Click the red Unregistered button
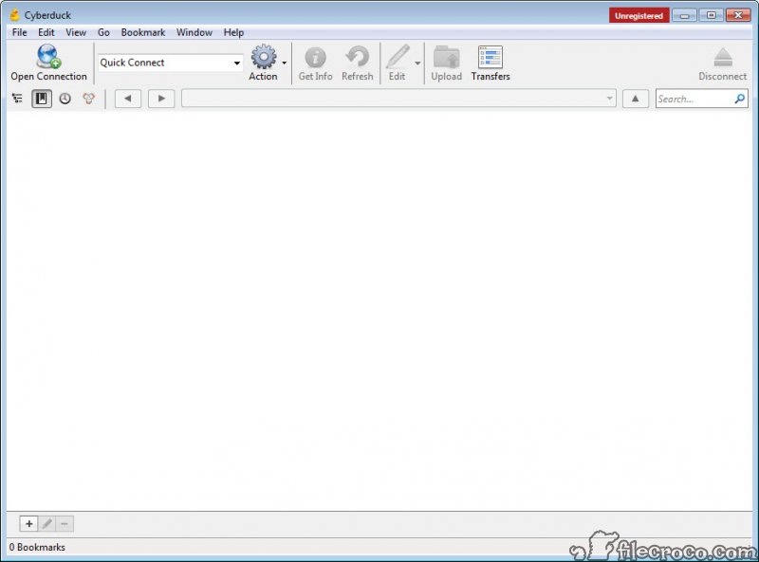The height and width of the screenshot is (562, 759). [639, 15]
